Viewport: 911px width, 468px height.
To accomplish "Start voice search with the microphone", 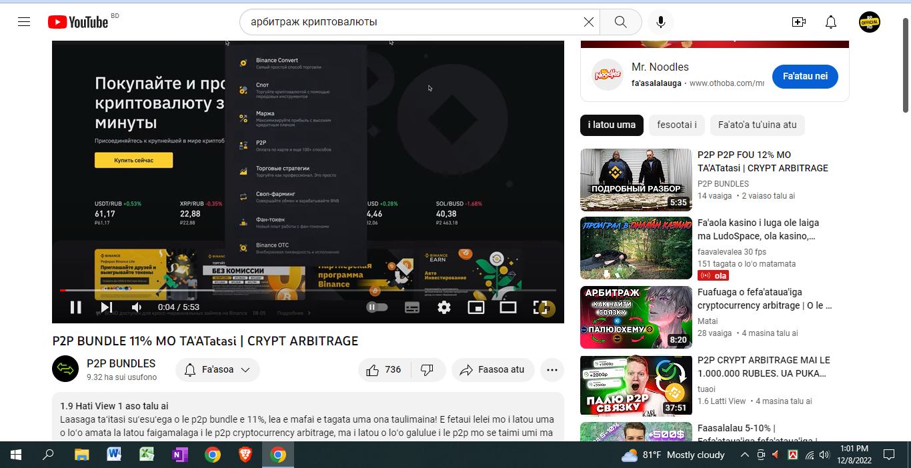I will pos(661,22).
